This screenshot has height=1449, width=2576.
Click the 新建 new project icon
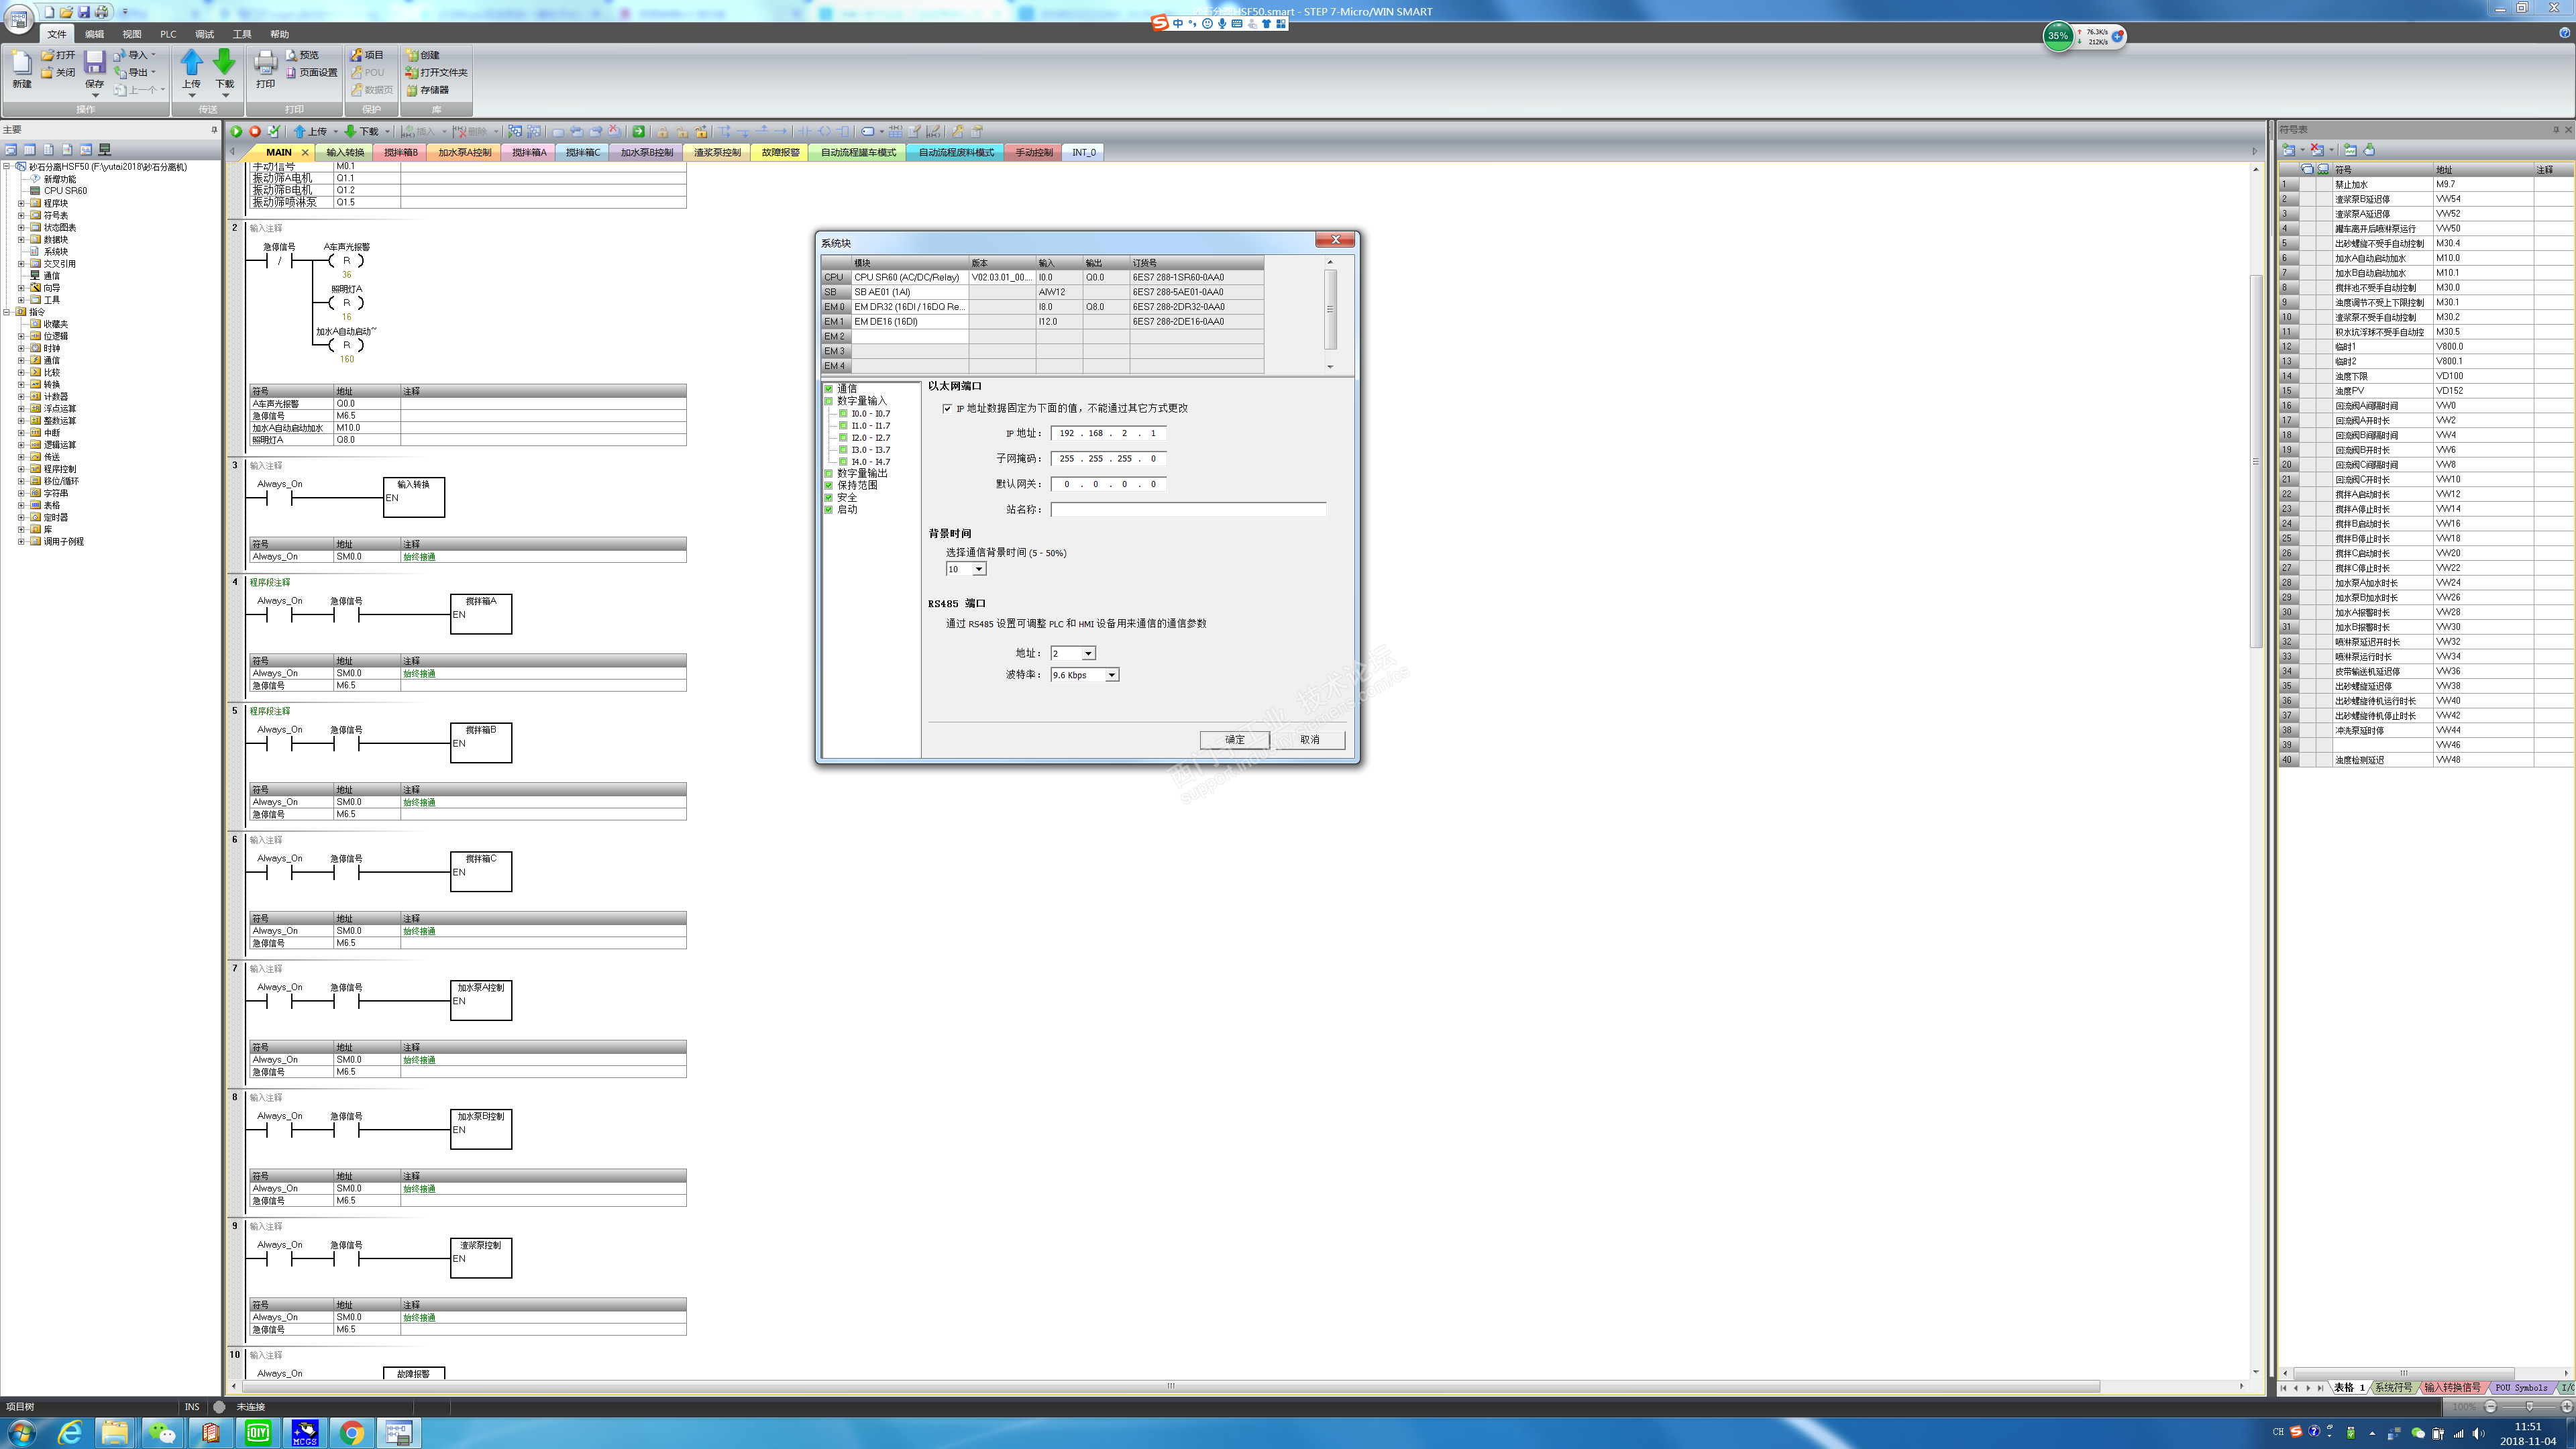(x=22, y=64)
